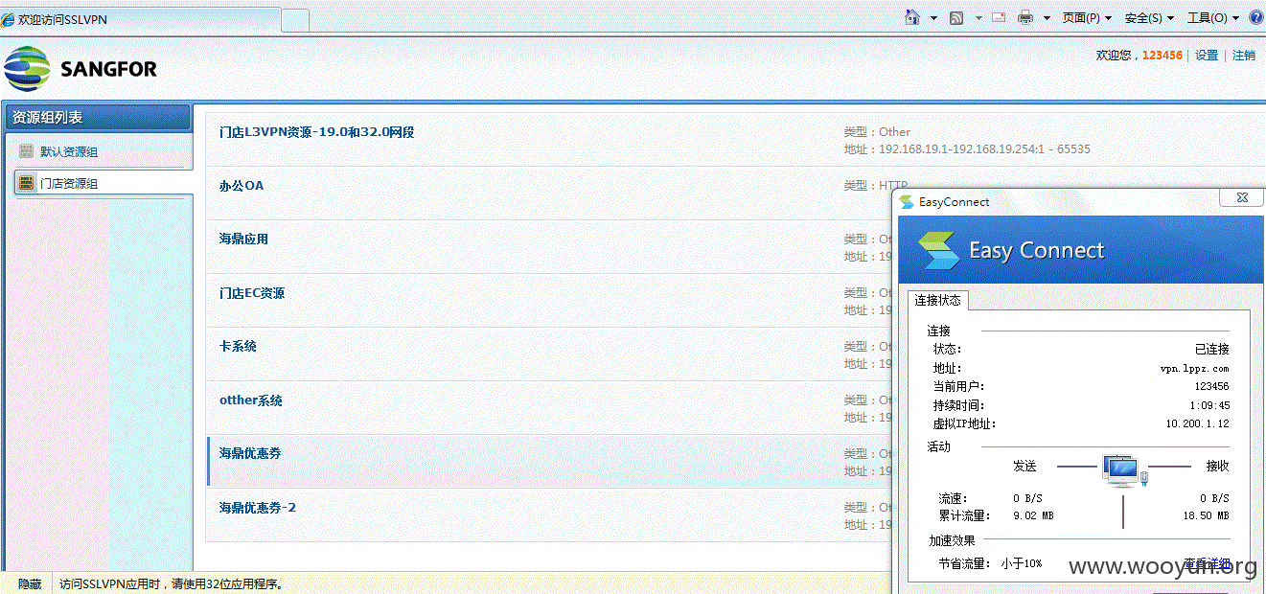Click the SANGFOR logo
1266x594 pixels.
[81, 69]
